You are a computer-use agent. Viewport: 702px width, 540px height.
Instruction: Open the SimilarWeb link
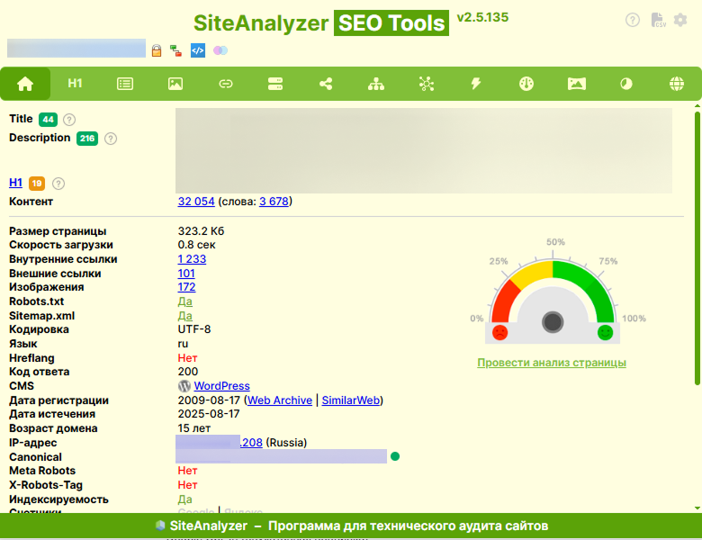coord(351,400)
